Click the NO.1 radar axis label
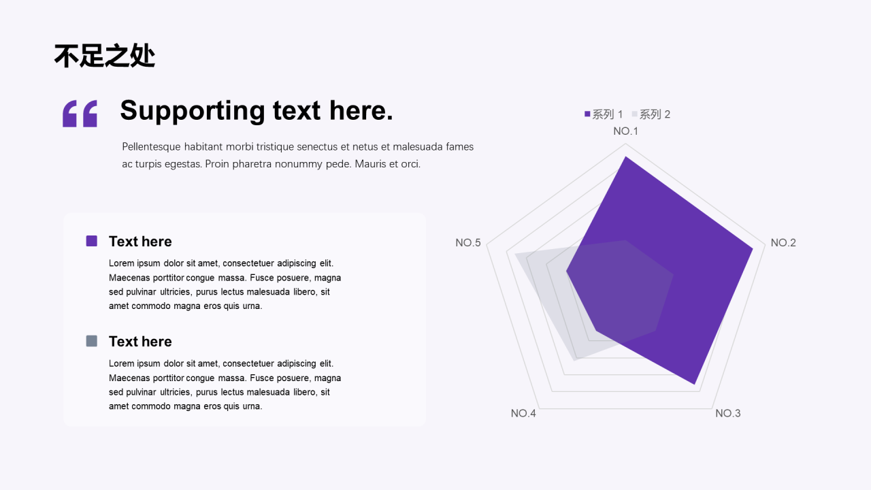Image resolution: width=871 pixels, height=490 pixels. (x=626, y=131)
